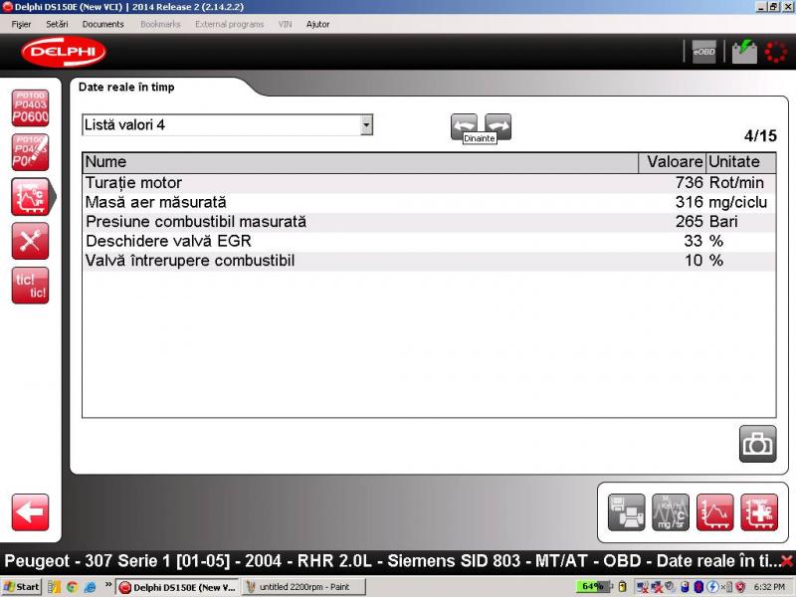The height and width of the screenshot is (597, 796).
Task: Click the eOBD icon in header
Action: 704,52
